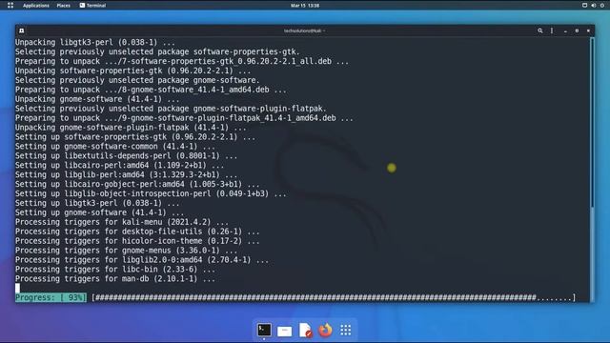The image size is (610, 343).
Task: Click 'Processing triggers for desktop-file-utils' line
Action: coord(137,232)
